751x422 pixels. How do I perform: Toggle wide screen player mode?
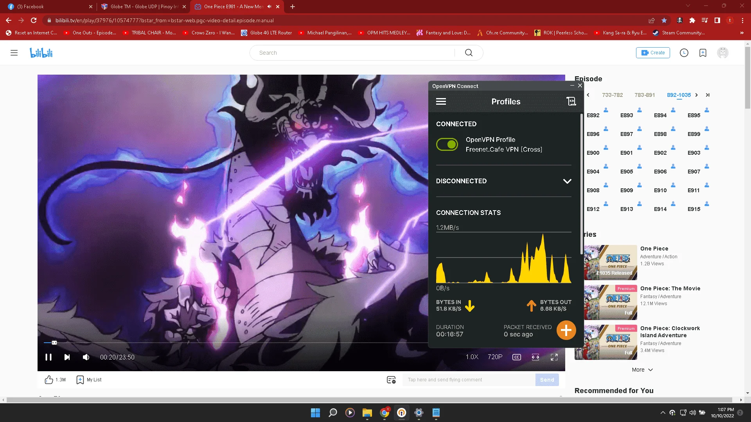tap(535, 357)
